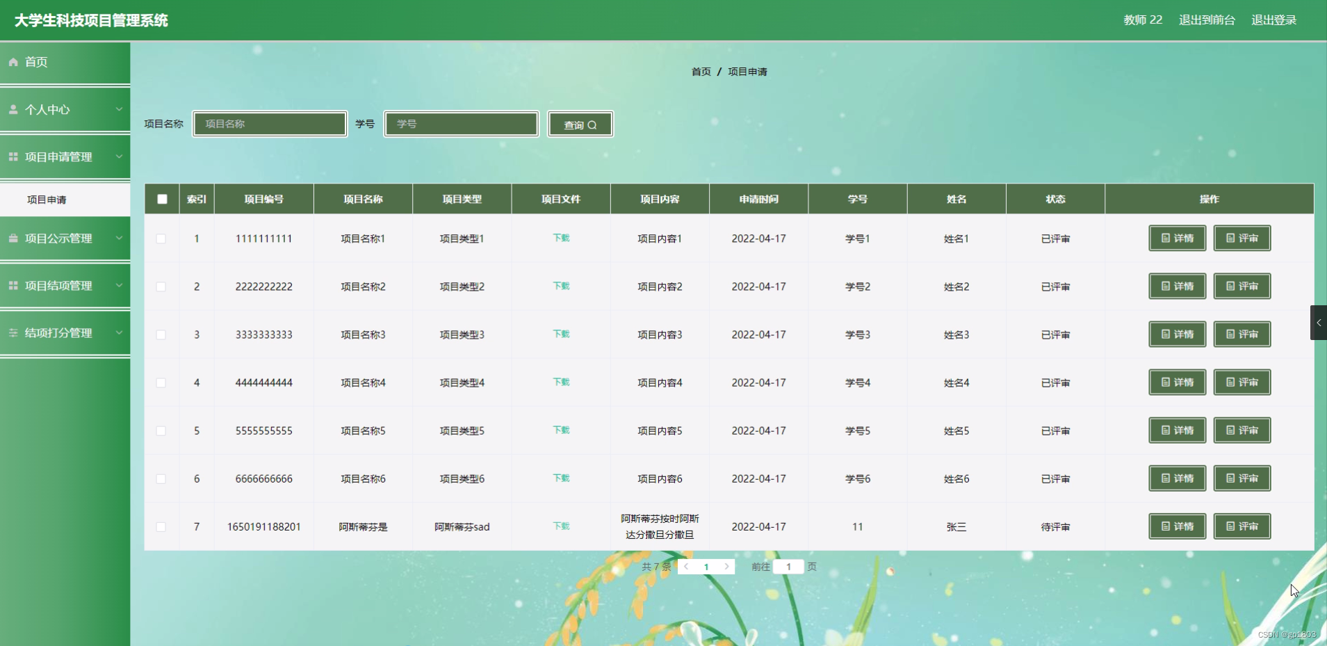
Task: Click the icon next to 项目结项管理
Action: (12, 285)
